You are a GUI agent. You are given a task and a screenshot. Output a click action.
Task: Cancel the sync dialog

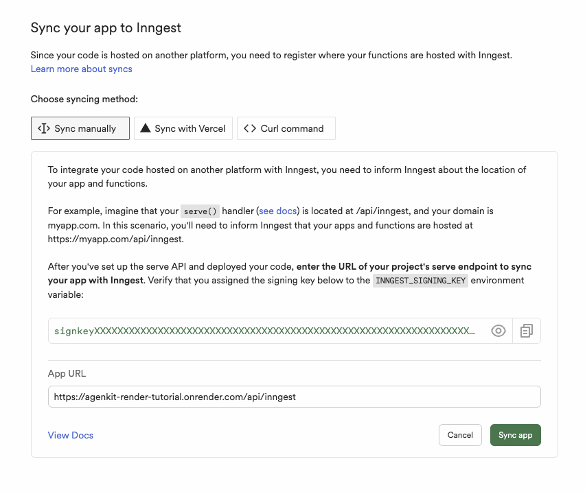tap(460, 435)
